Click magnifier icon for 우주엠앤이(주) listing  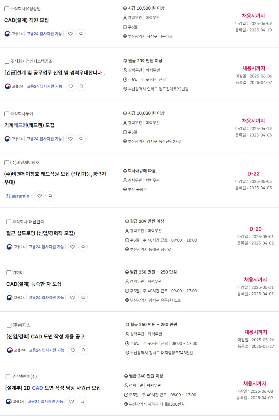(x=82, y=402)
